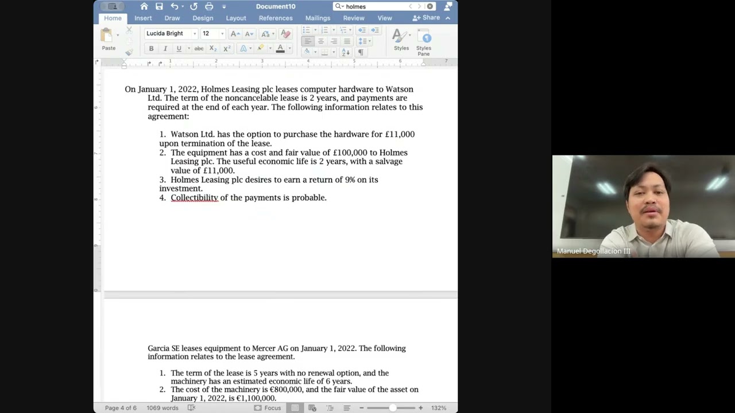Apply text effects outlined A
Screen dimensions: 735x413
pyautogui.click(x=243, y=49)
